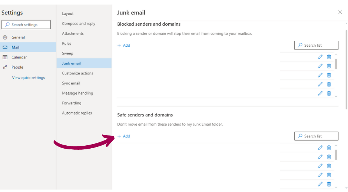
Task: Delete fourth entry in Blocked senders list
Action: coord(329,84)
